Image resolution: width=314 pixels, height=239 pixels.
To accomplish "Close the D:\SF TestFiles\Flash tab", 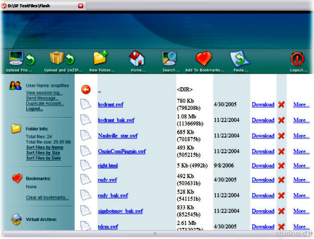I will pos(81,6).
